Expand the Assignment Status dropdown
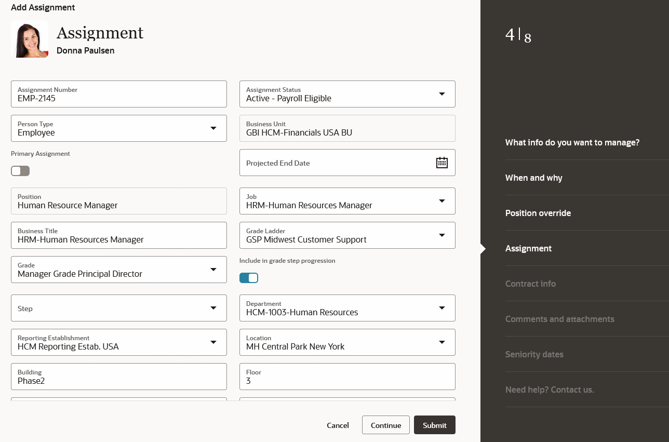The height and width of the screenshot is (442, 669). 442,94
